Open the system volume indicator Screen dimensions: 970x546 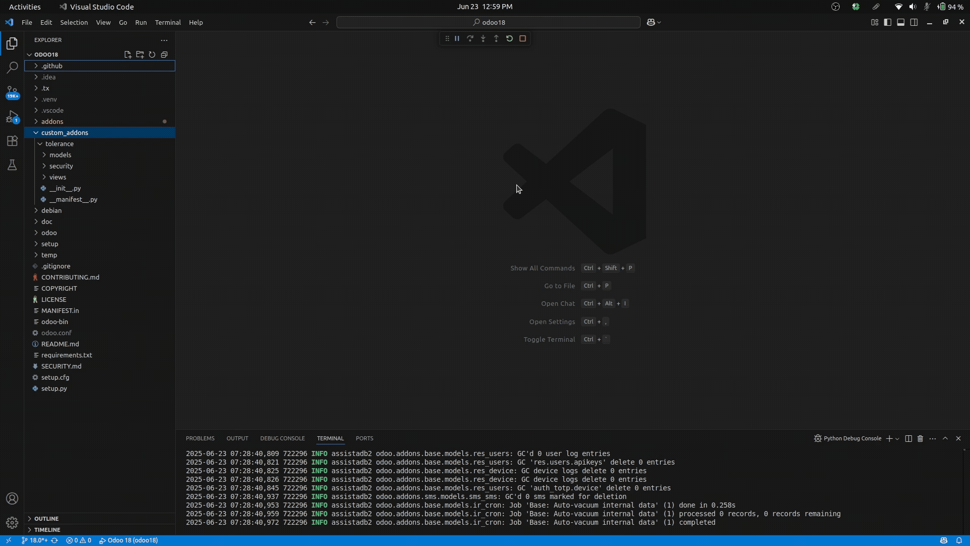[x=912, y=7]
